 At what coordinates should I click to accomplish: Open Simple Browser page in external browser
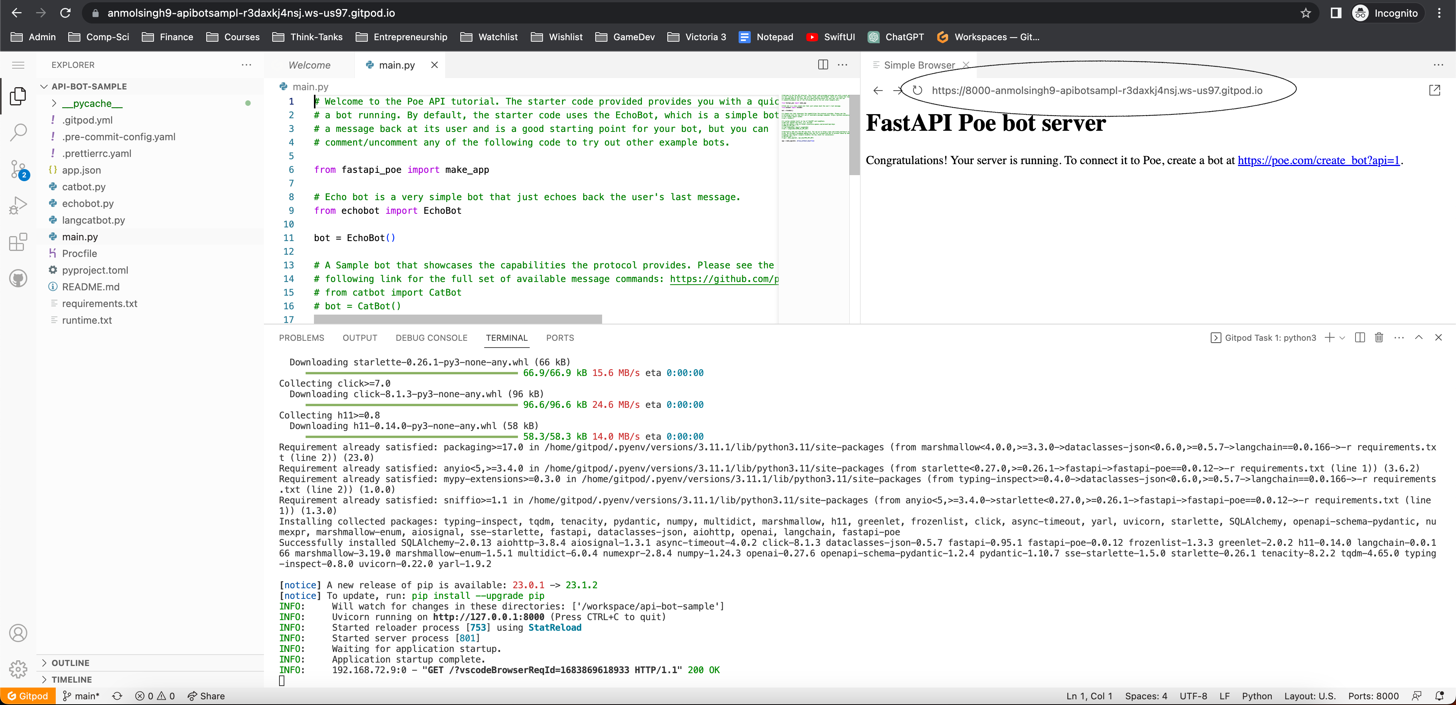coord(1434,90)
